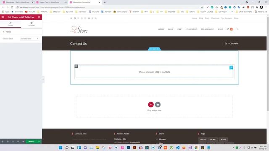This screenshot has height=151, width=269.
Task: Collapse the Elementor side panel
Action: 43,79
